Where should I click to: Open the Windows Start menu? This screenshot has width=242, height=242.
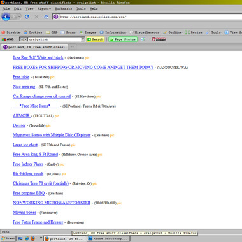tap(8, 239)
